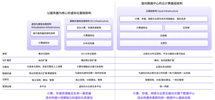Image resolution: width=215 pixels, height=100 pixels.
Task: Click 计算、存储、网络与云原生技术深度融合 box
Action: 164,19
